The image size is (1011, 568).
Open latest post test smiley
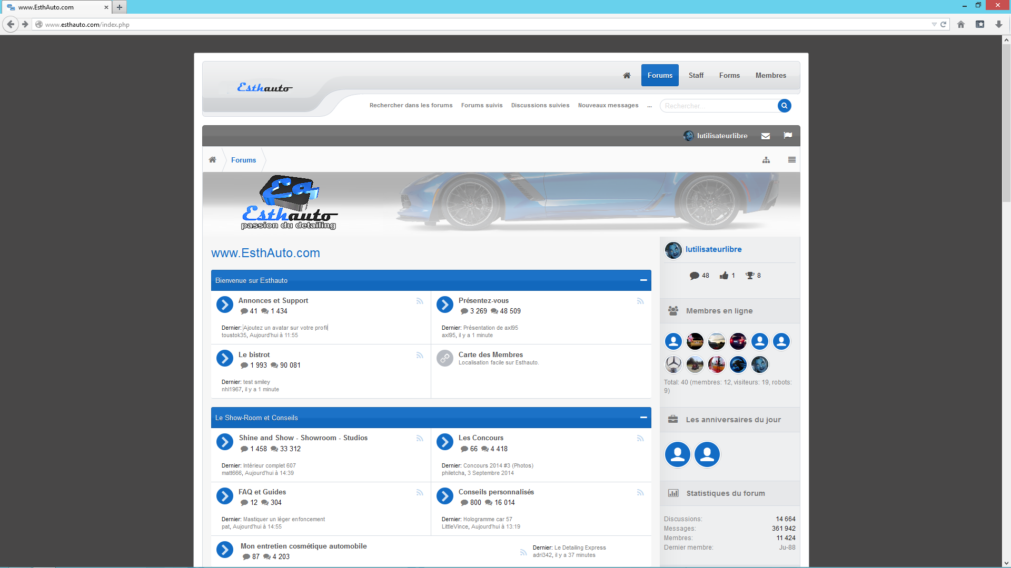coord(256,382)
